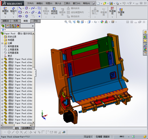Open the 工具 Tools menu
This screenshot has width=148, height=139.
[67, 3]
